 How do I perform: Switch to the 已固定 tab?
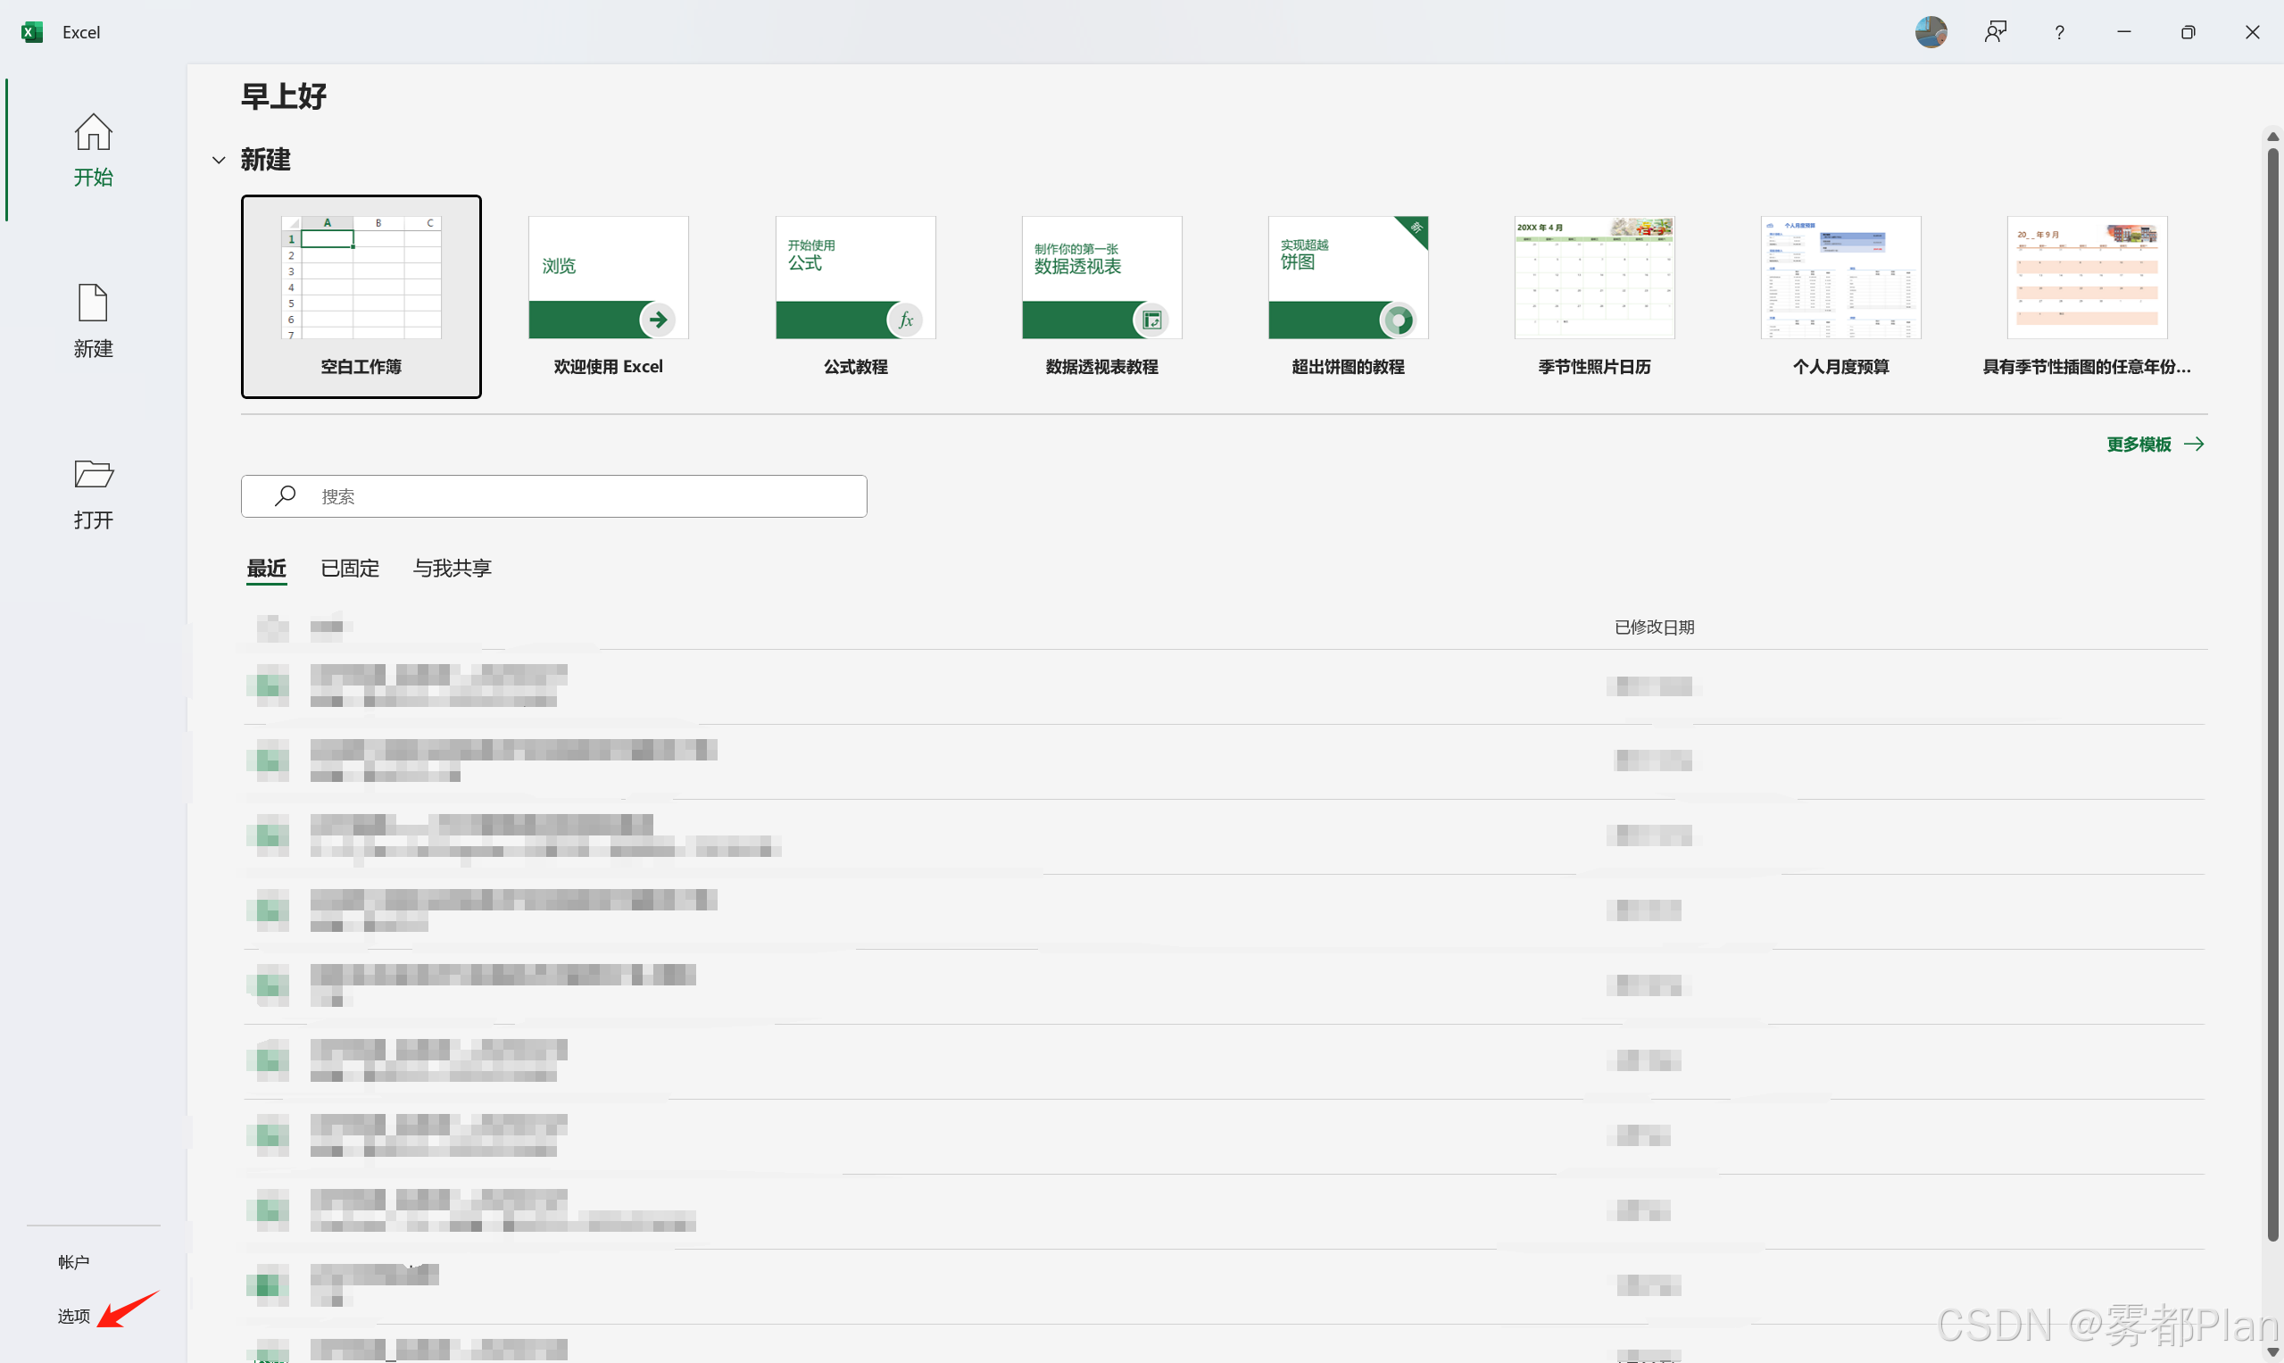[x=349, y=569]
